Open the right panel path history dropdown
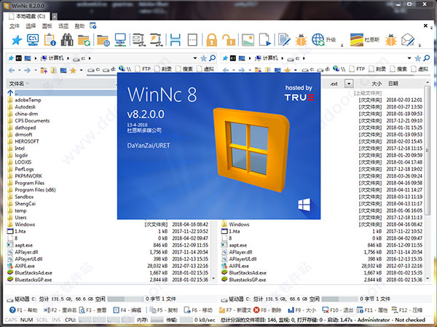 tap(409, 58)
